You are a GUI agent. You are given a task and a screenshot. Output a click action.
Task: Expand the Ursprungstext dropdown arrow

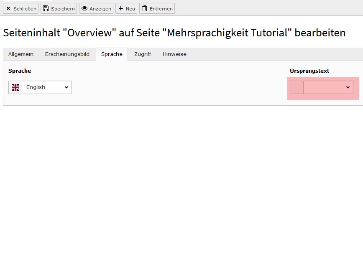pyautogui.click(x=348, y=87)
